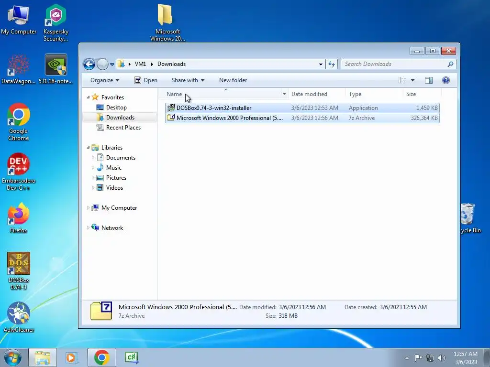Image resolution: width=490 pixels, height=367 pixels.
Task: Open volume control in system tray
Action: tap(442, 358)
